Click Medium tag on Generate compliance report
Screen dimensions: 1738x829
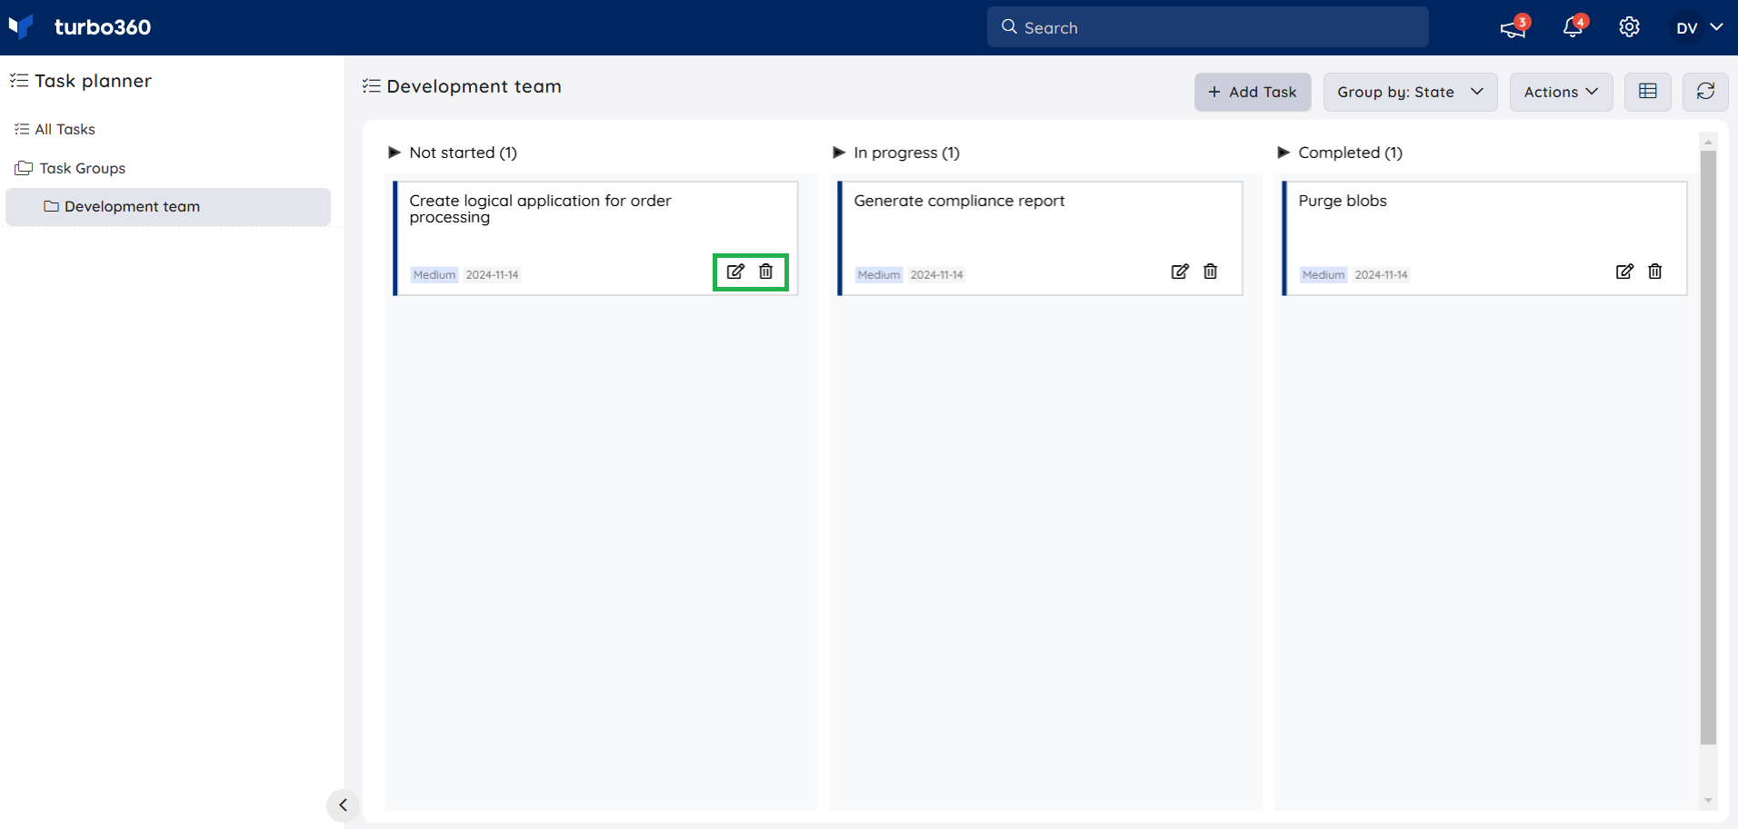pyautogui.click(x=878, y=274)
